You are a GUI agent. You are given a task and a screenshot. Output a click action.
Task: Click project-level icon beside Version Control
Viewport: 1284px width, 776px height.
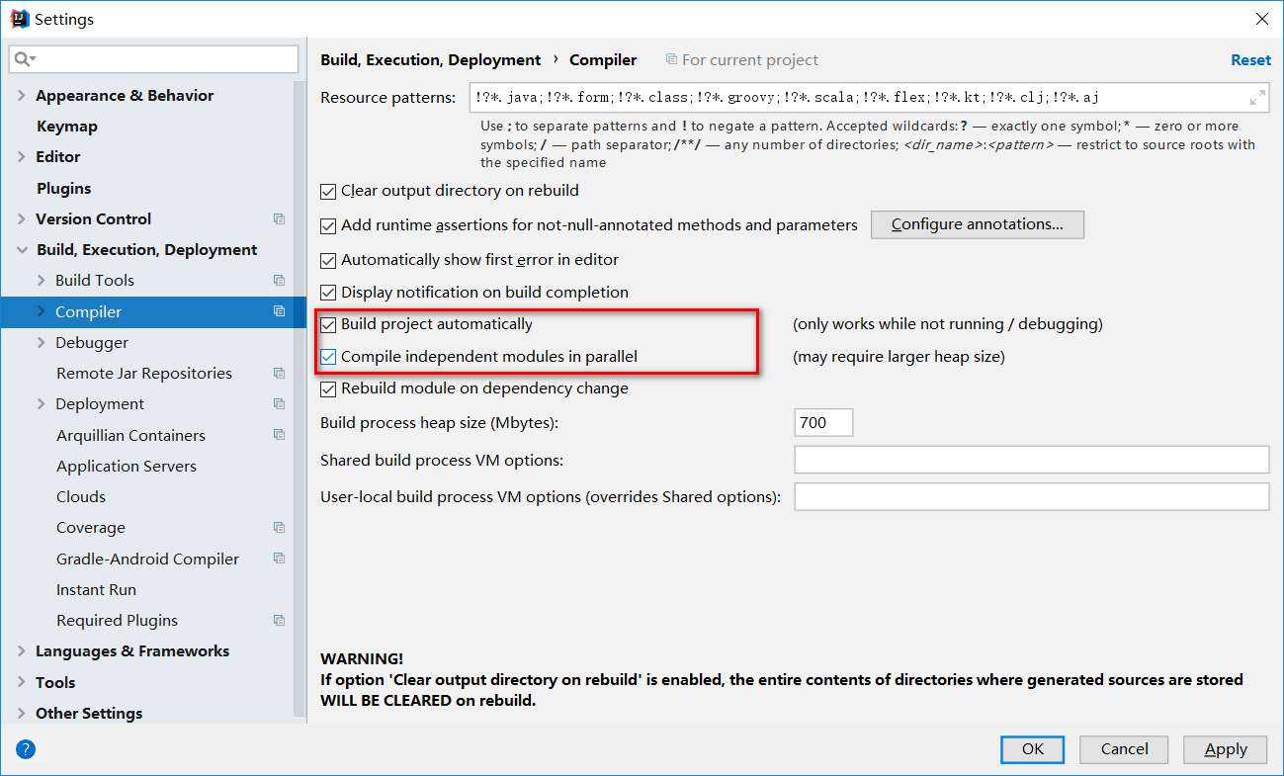(279, 219)
